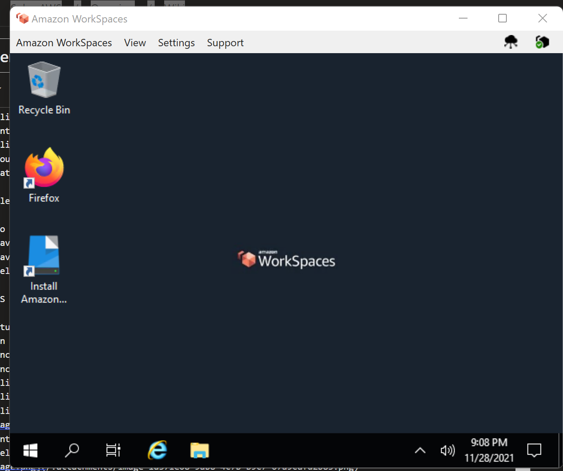Open Task View on the taskbar
Image resolution: width=563 pixels, height=471 pixels.
pyautogui.click(x=113, y=451)
